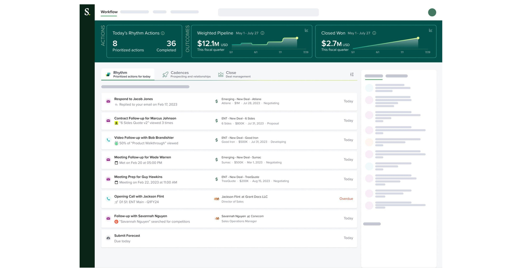Open the settings icon right of the Close tab
This screenshot has height=272, width=522.
click(x=352, y=74)
